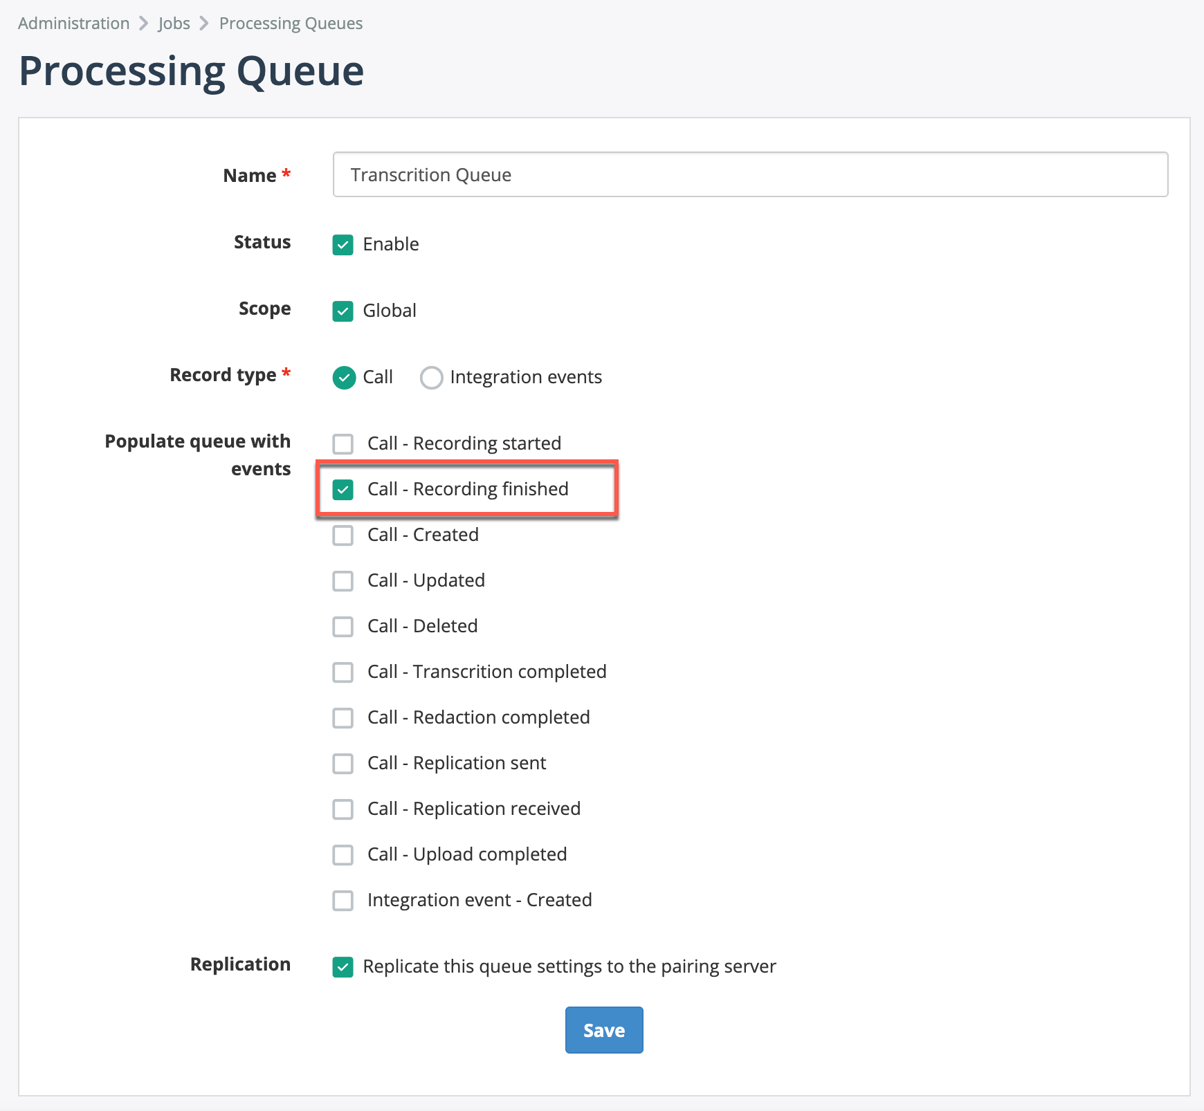Enable Call - Redaction completed event
Viewport: 1204px width, 1111px height.
point(343,717)
